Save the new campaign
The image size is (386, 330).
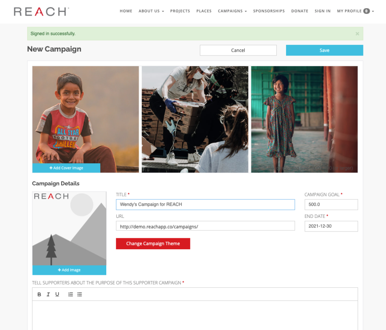point(325,50)
